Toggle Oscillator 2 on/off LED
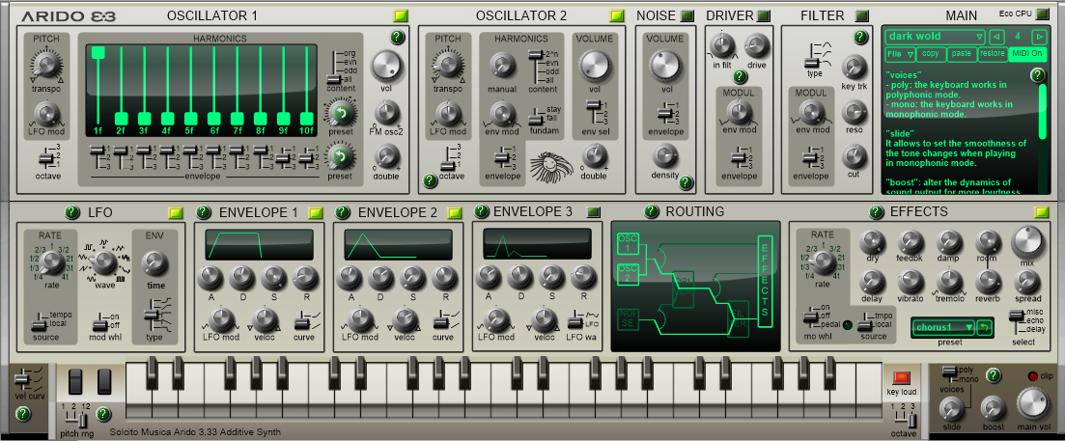The width and height of the screenshot is (1065, 441). coord(617,14)
